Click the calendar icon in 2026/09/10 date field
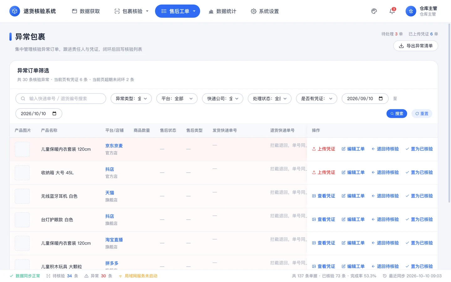451x282 pixels. click(x=381, y=98)
